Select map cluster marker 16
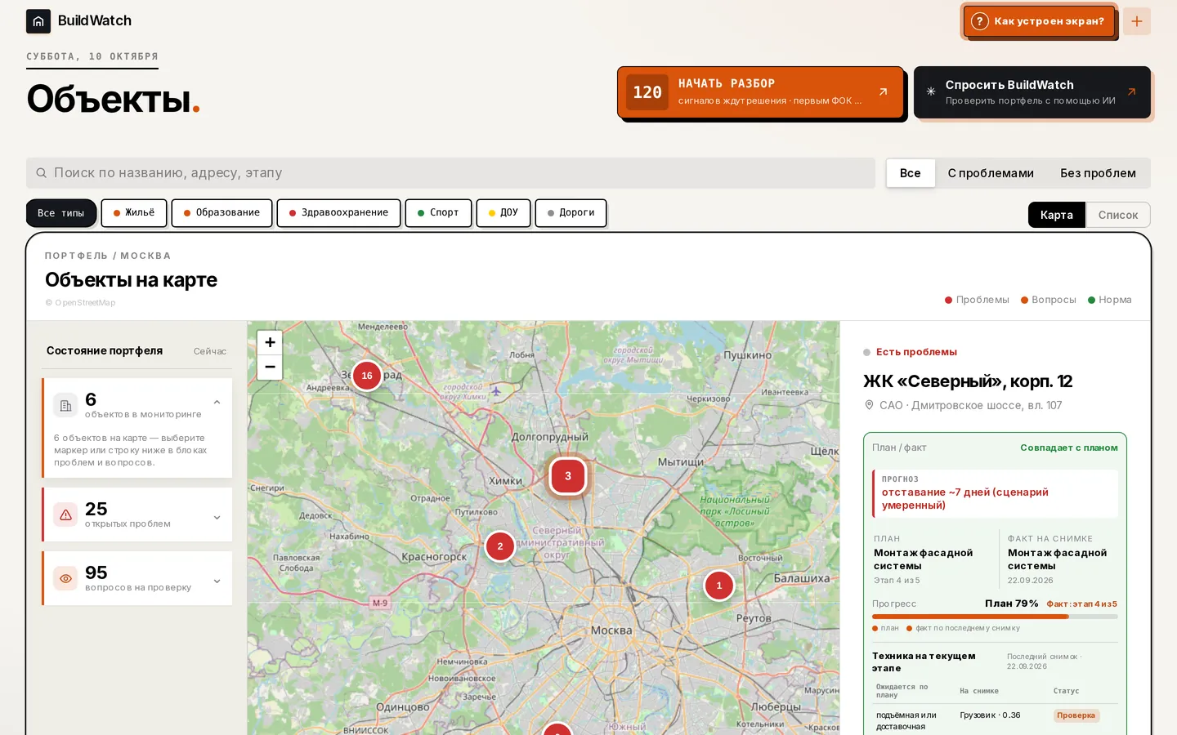The height and width of the screenshot is (735, 1177). point(367,376)
